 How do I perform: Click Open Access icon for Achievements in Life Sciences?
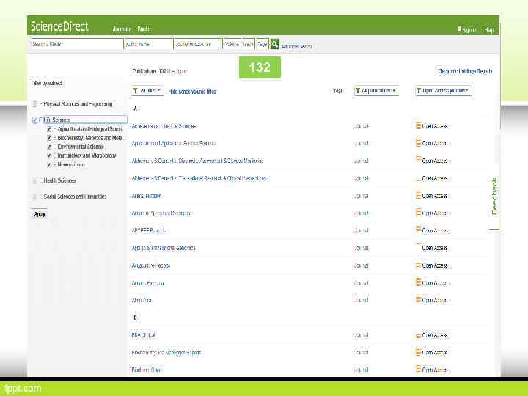(x=418, y=126)
